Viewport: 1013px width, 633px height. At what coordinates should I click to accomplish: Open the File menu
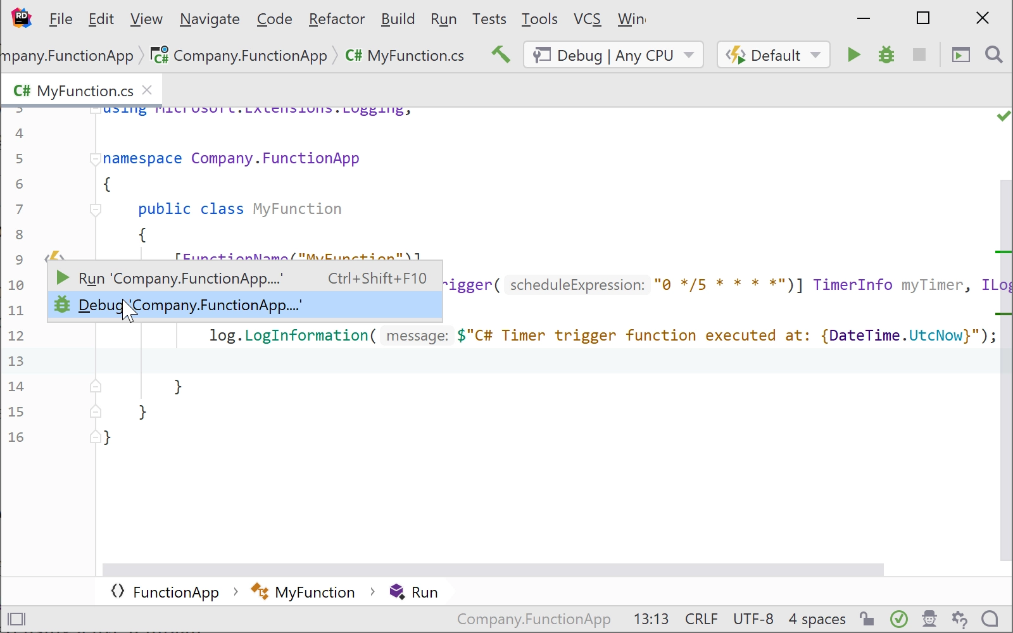pyautogui.click(x=61, y=19)
